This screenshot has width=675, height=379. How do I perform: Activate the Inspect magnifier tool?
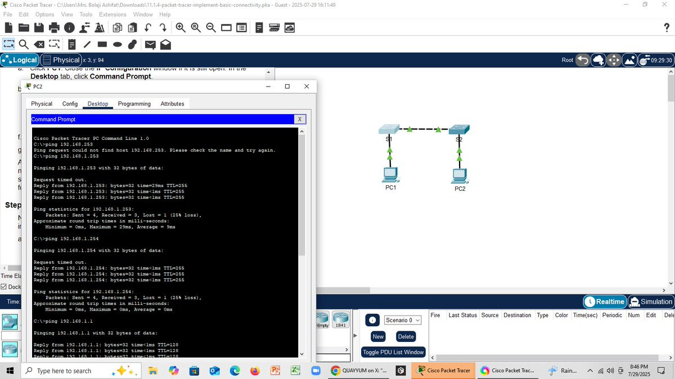(24, 44)
